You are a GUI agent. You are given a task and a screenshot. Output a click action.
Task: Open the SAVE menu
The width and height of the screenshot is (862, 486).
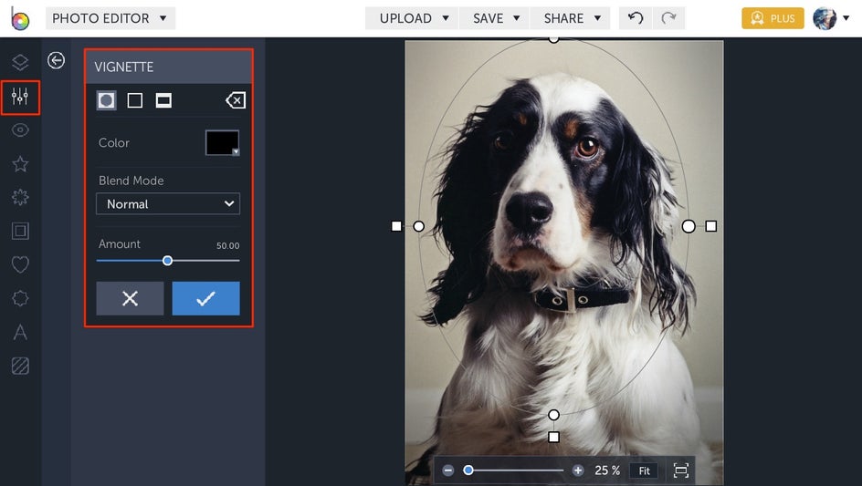(x=494, y=18)
